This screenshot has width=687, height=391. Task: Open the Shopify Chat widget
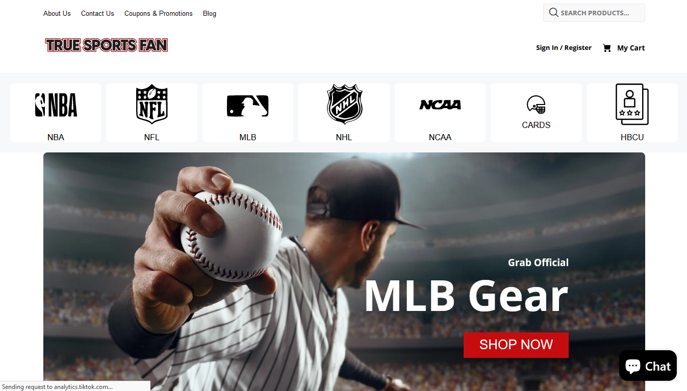coord(648,366)
